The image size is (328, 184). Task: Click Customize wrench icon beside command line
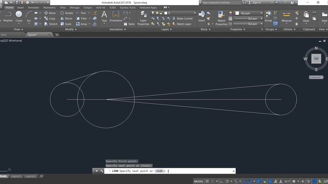click(101, 171)
